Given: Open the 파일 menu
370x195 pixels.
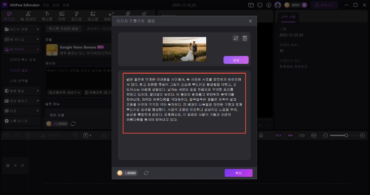Looking at the screenshot, I should coord(46,5).
